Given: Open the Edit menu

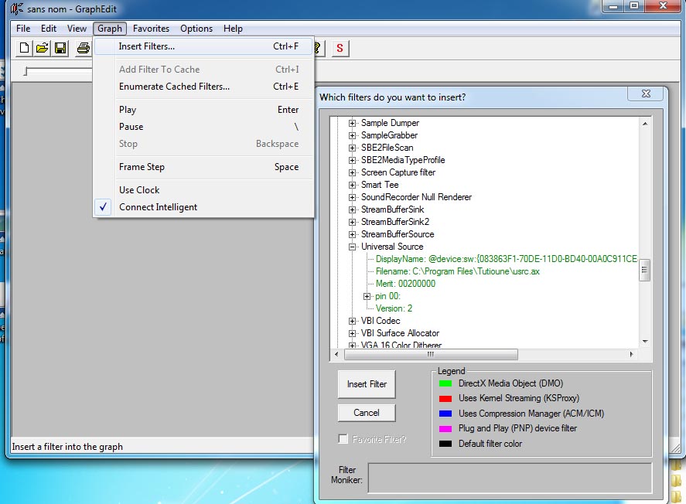Looking at the screenshot, I should (49, 29).
